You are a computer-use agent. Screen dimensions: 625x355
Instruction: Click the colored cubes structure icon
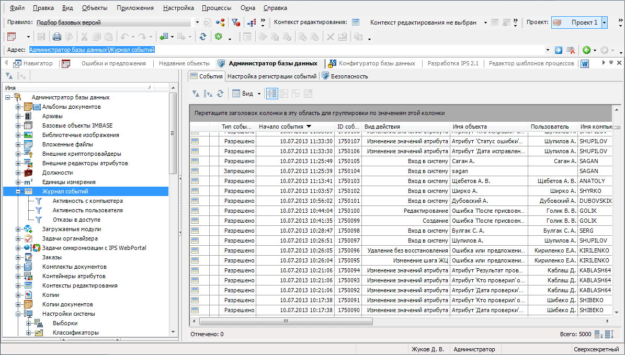[x=220, y=22]
